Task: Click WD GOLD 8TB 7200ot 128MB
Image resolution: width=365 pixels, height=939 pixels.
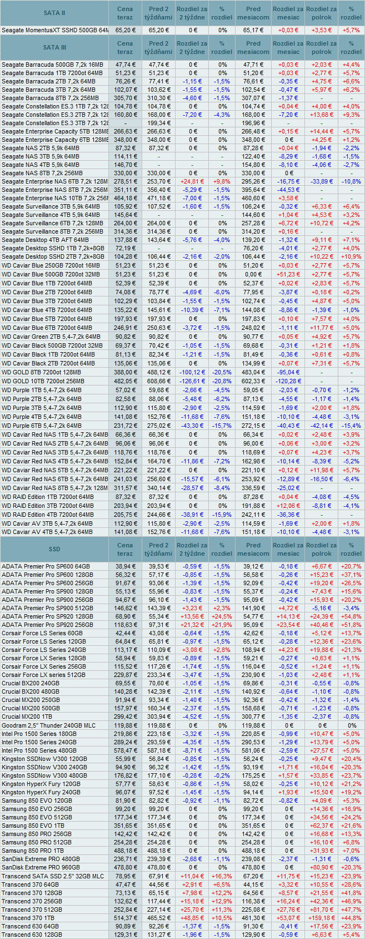Action: tap(43, 372)
